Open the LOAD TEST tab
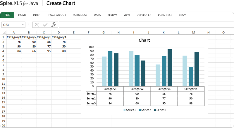234x128 pixels. (165, 15)
